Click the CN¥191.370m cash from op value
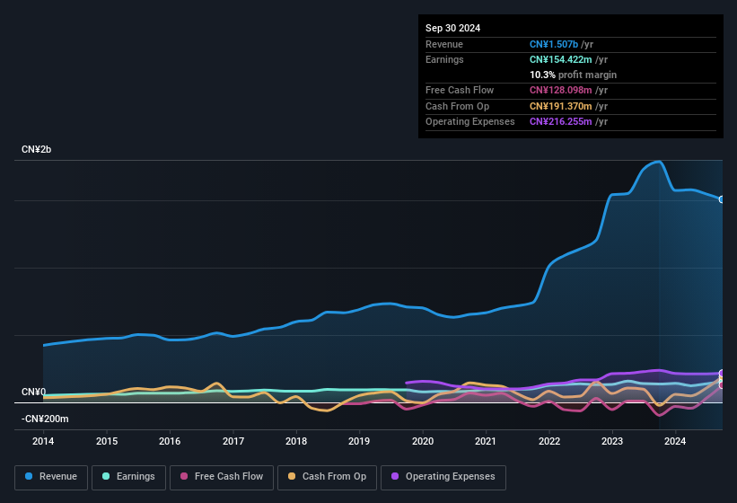This screenshot has width=737, height=503. coord(561,106)
